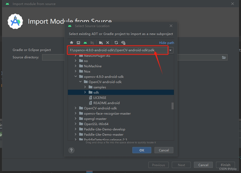
Task: Click Finish in Import Module window
Action: pos(225,165)
